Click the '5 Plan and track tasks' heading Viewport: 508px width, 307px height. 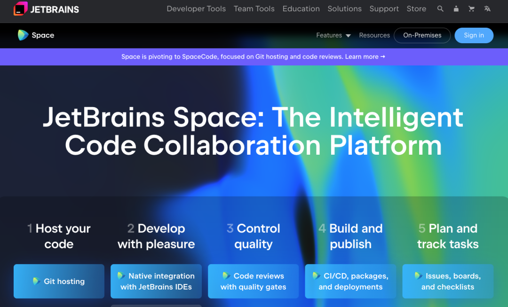pos(448,236)
